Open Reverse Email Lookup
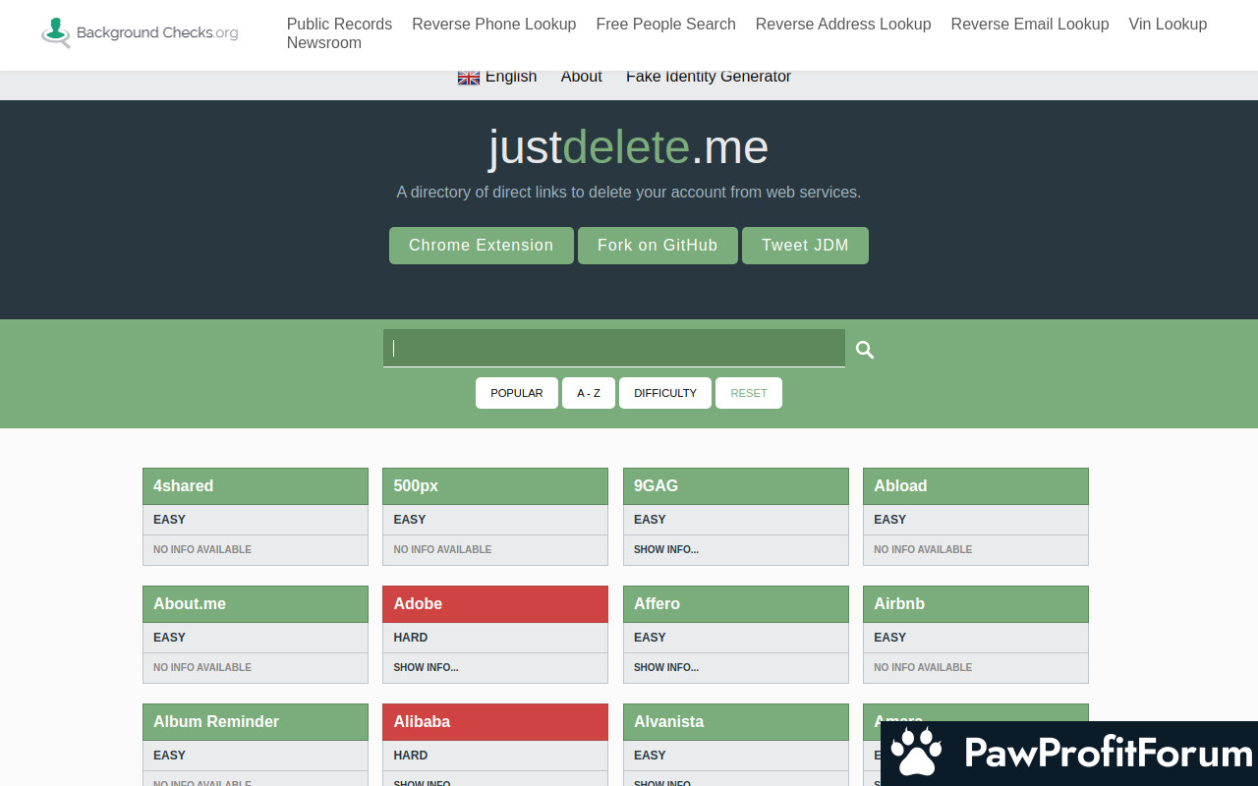The width and height of the screenshot is (1258, 786). (x=1030, y=24)
